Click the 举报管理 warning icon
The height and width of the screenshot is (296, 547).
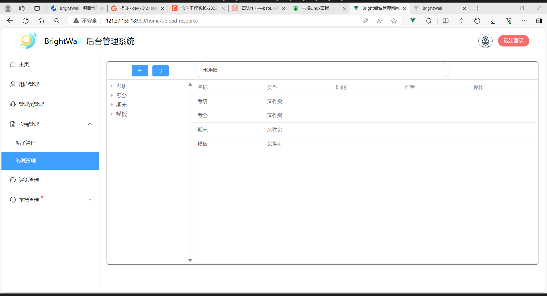click(x=13, y=200)
